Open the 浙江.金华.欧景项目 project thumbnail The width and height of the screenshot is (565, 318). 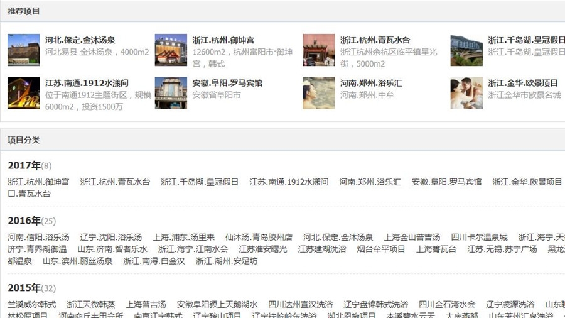[466, 92]
